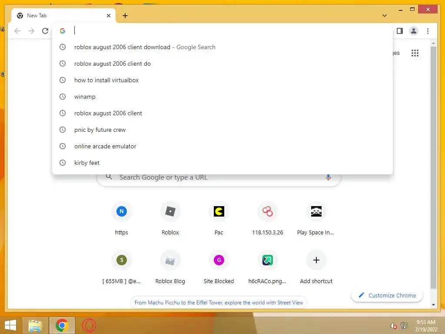Click the Chrome taskbar icon
Image resolution: width=445 pixels, height=334 pixels.
pyautogui.click(x=62, y=325)
